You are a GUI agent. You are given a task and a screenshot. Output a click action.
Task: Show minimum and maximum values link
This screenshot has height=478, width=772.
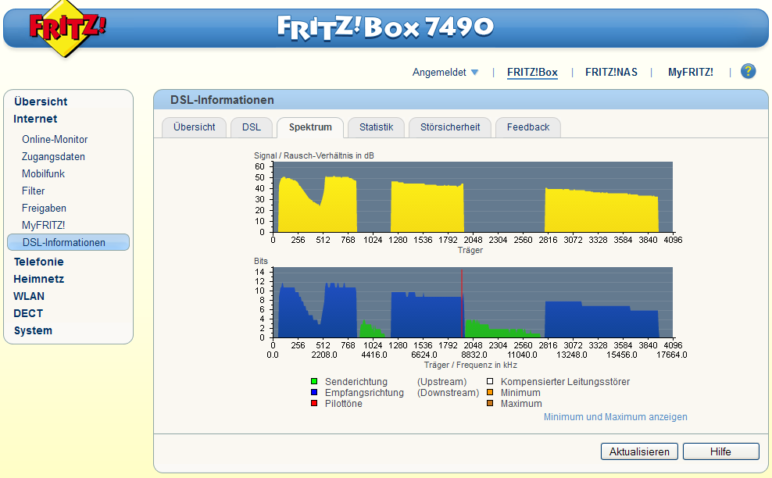pos(615,417)
